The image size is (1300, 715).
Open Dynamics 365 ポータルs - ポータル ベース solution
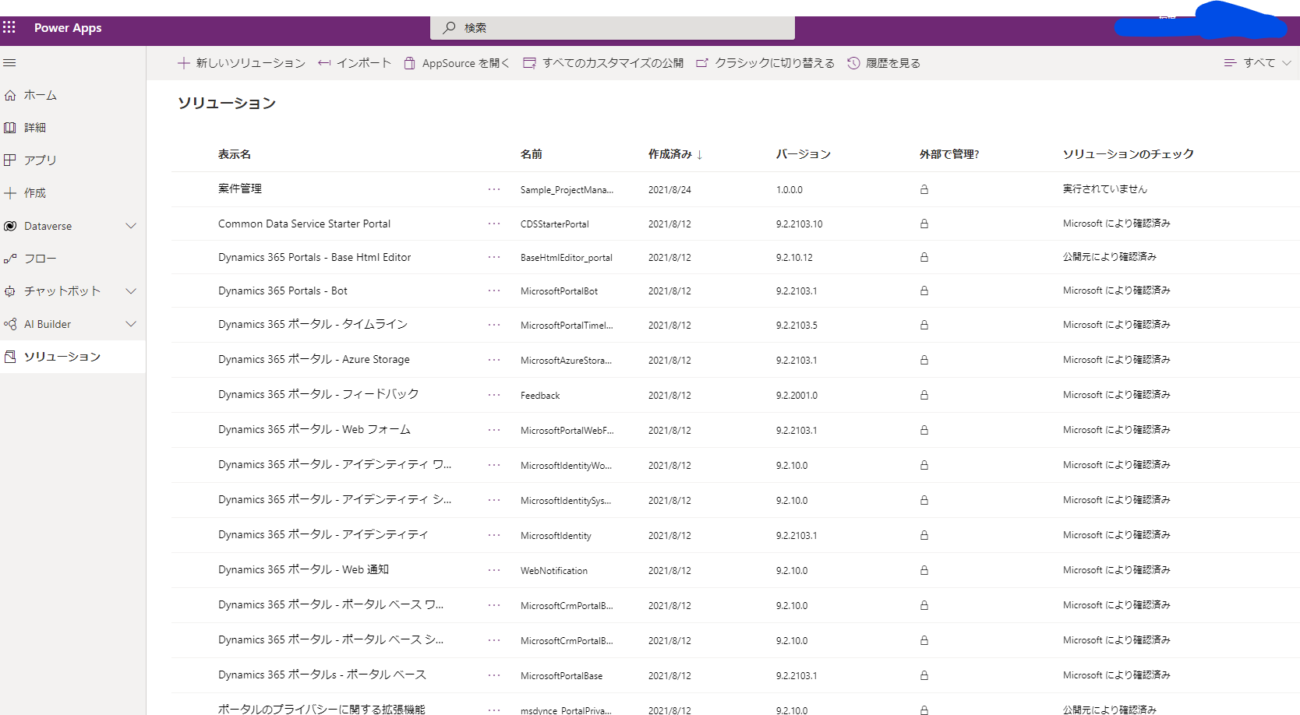[323, 674]
